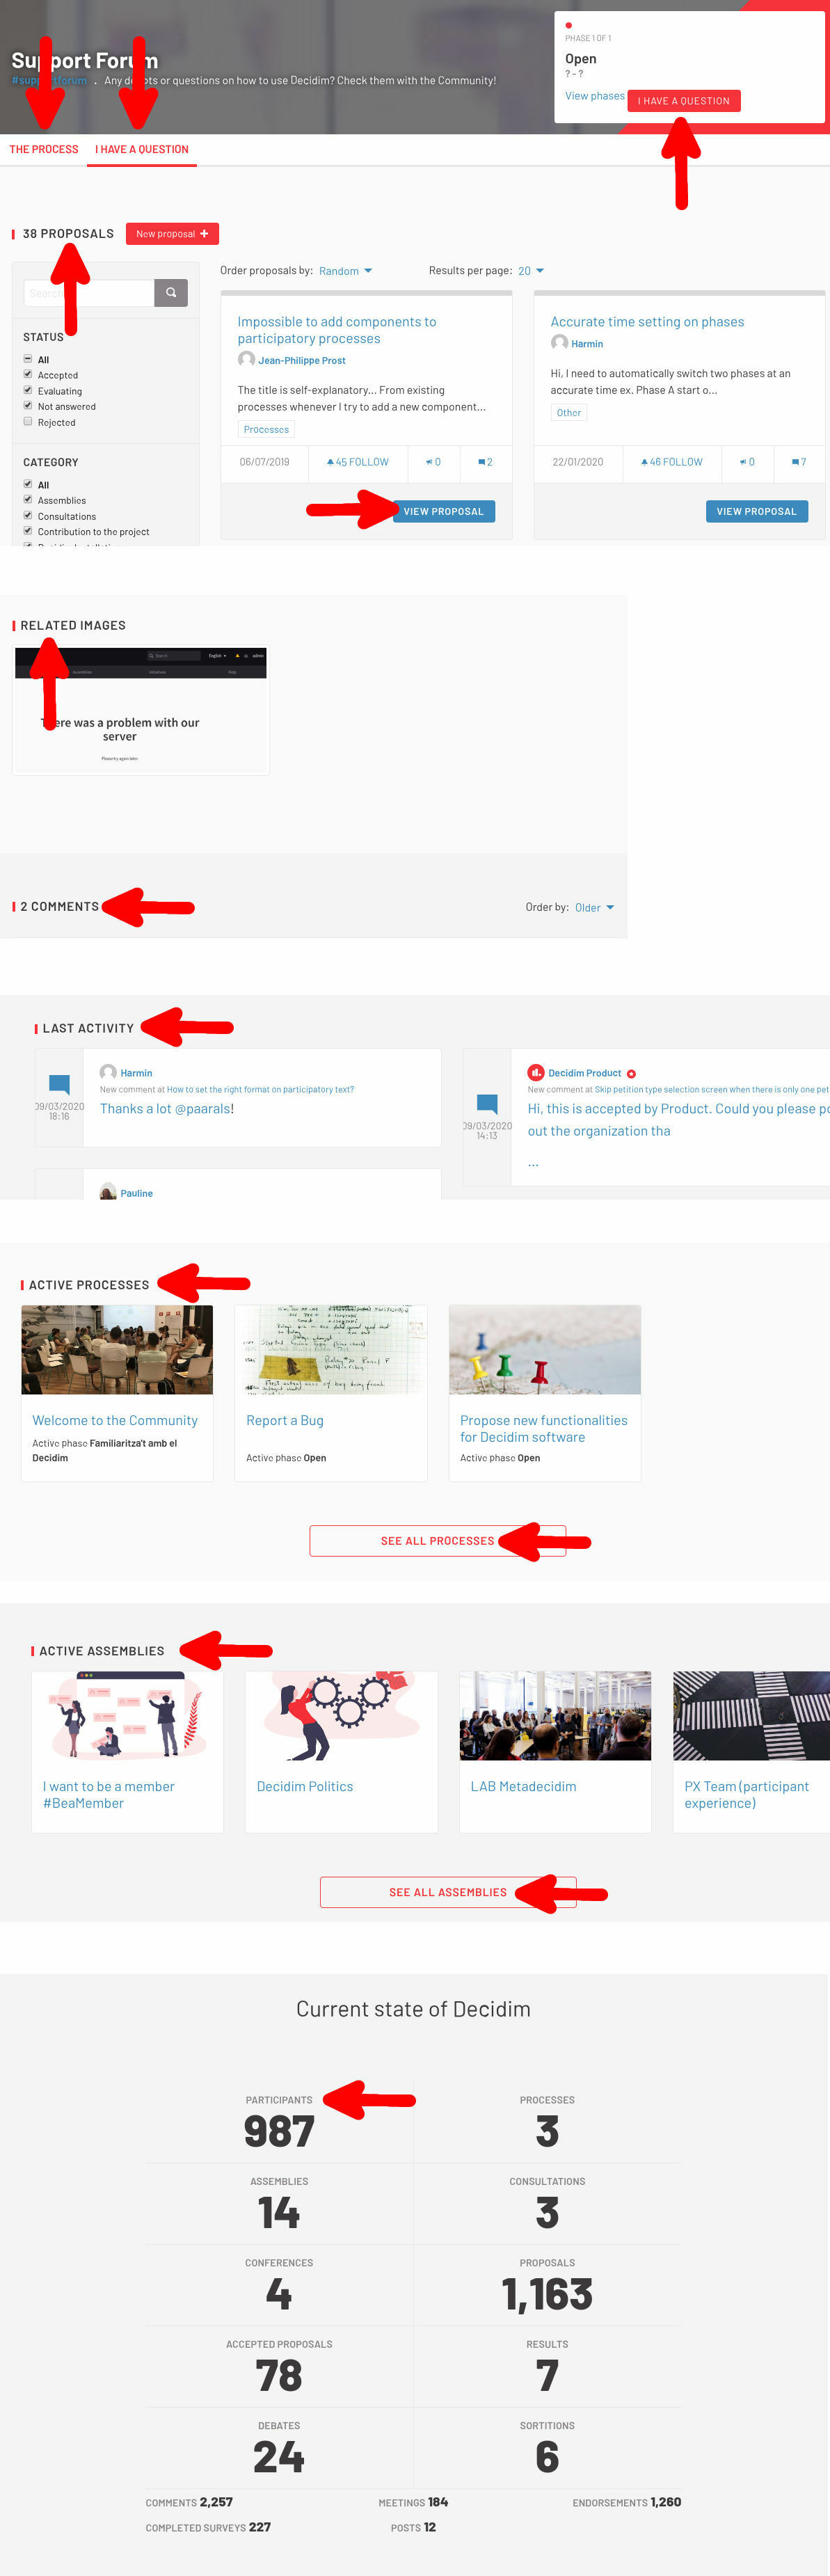The height and width of the screenshot is (2576, 830).
Task: Toggle the Not answered status checkbox
Action: (x=28, y=405)
